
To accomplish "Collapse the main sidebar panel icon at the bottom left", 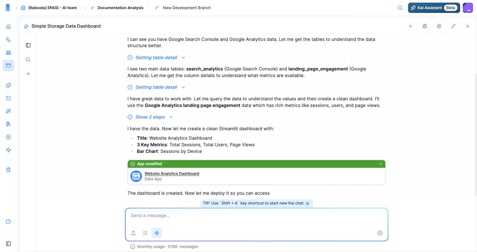I will pyautogui.click(x=9, y=244).
